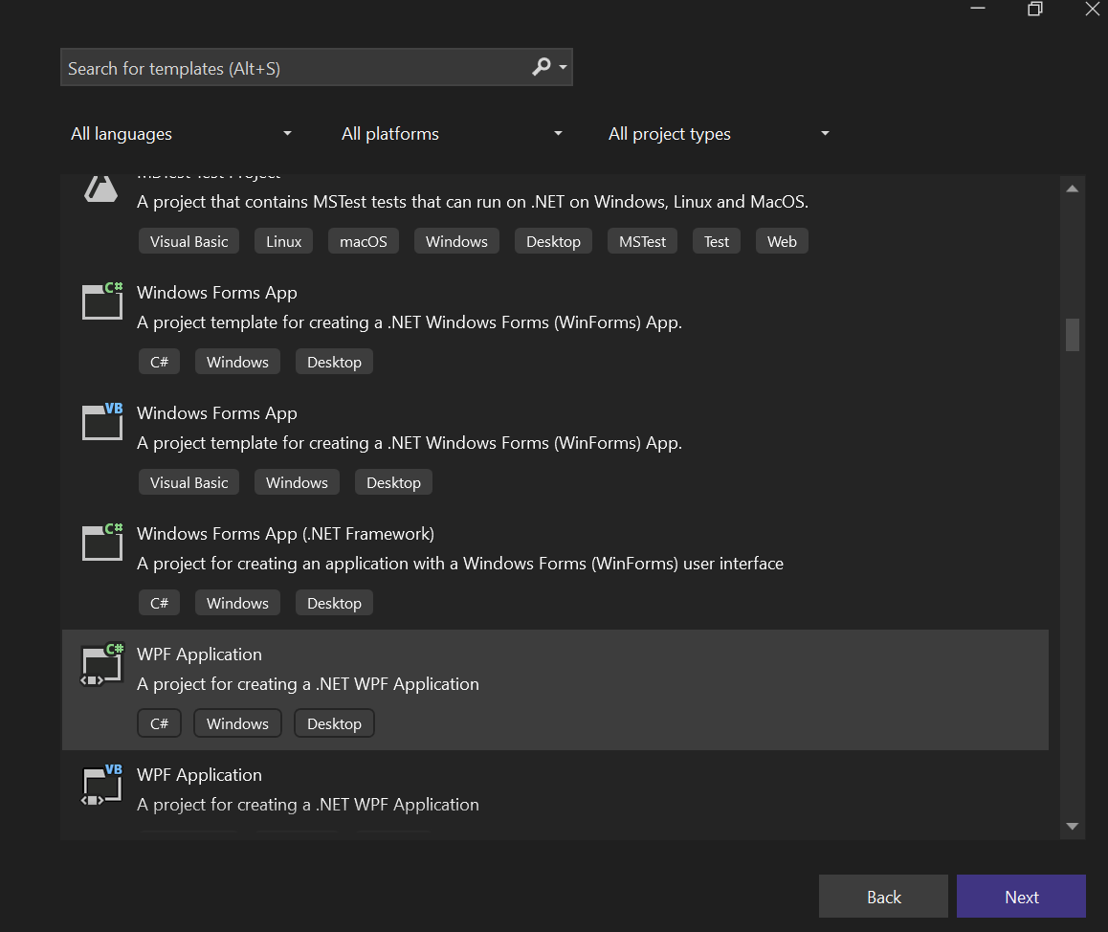The width and height of the screenshot is (1108, 932).
Task: Click Desktop tag under selected WPF Application
Action: [x=334, y=723]
